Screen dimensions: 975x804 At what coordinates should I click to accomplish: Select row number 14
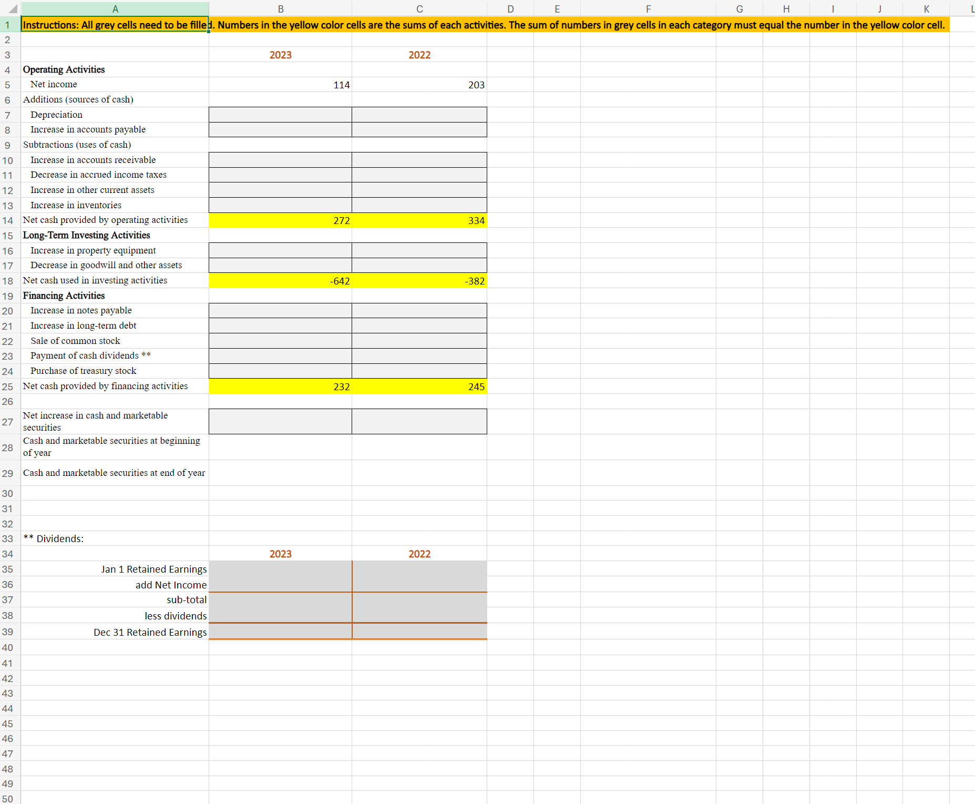click(7, 220)
